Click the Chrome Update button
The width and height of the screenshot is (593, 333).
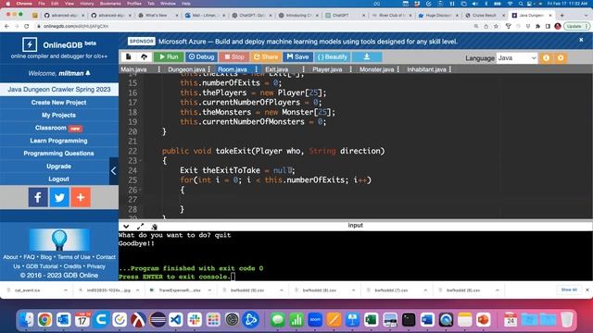[576, 26]
